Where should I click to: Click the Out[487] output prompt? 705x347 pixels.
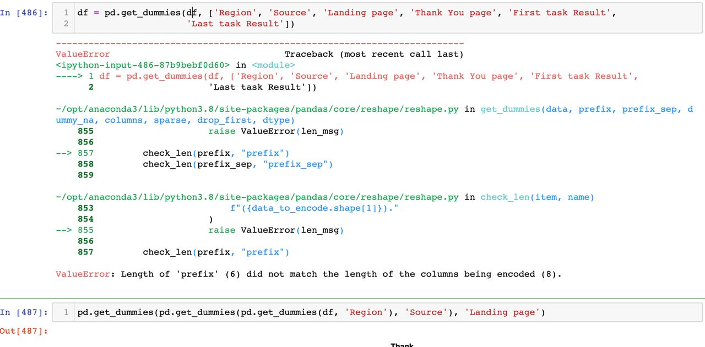tap(24, 331)
